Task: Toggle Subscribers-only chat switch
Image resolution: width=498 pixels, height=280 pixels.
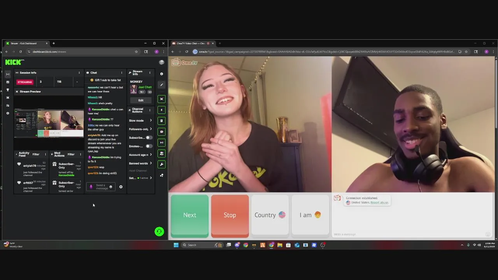Action: tap(148, 138)
